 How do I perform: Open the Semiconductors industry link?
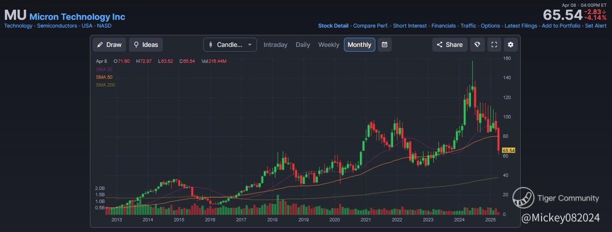pyautogui.click(x=57, y=26)
